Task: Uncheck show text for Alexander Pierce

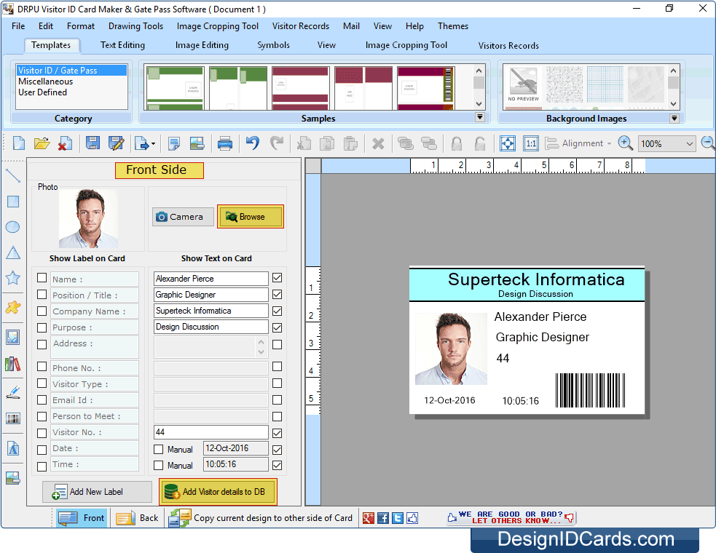Action: coord(277,278)
